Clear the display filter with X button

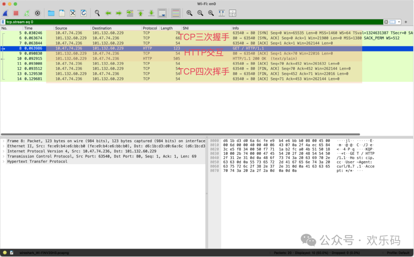pos(386,22)
